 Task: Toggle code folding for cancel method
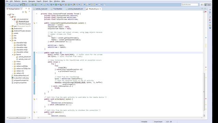tap(37, 112)
